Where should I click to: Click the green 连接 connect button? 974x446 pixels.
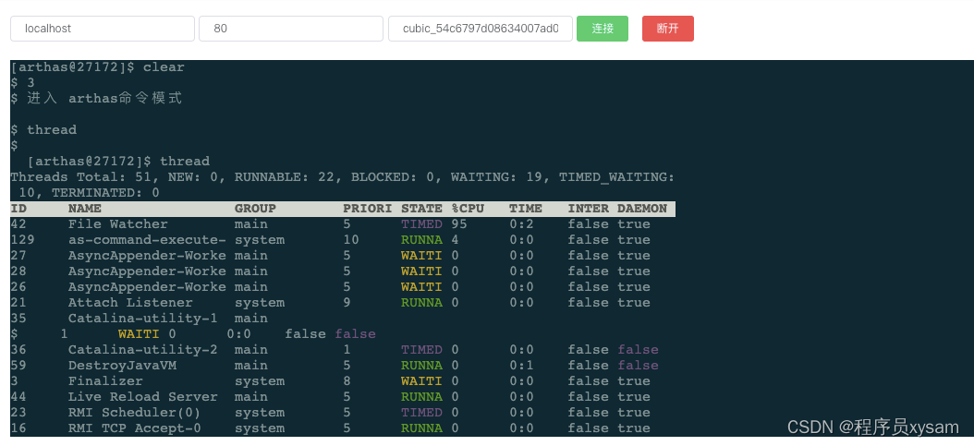[x=602, y=29]
